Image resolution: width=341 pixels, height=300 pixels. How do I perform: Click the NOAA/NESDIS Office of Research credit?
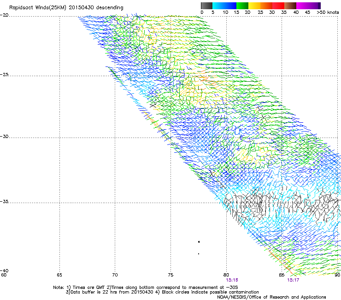click(271, 297)
